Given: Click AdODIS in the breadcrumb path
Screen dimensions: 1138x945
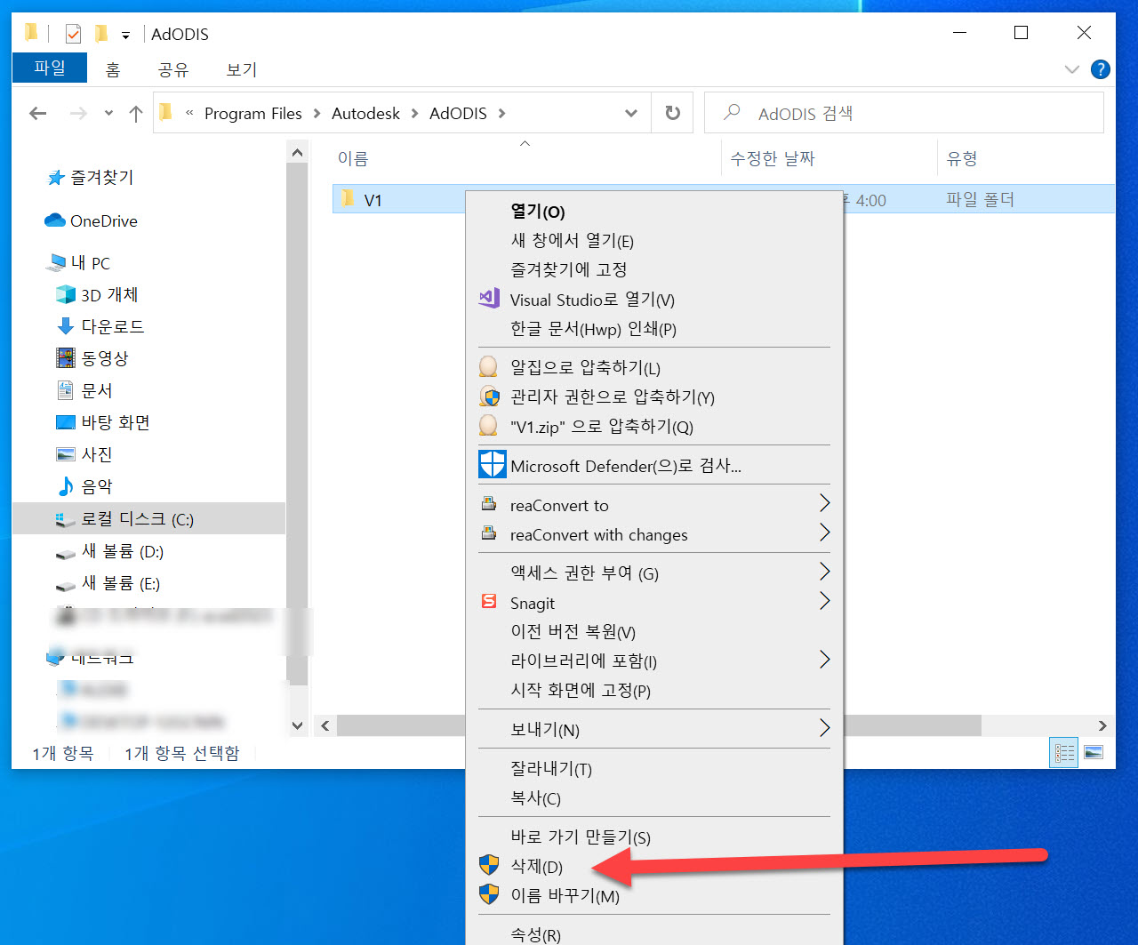Looking at the screenshot, I should [458, 113].
